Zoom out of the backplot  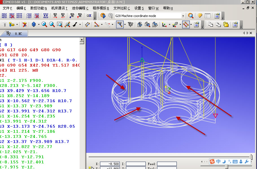tap(52, 24)
